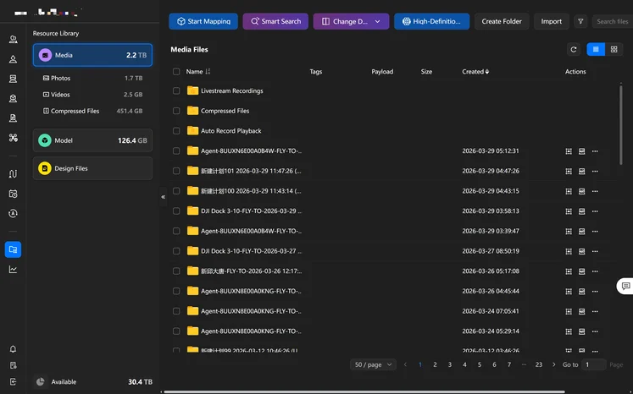Viewport: 633px width, 394px height.
Task: Open the feedback chat bubble
Action: 625,287
